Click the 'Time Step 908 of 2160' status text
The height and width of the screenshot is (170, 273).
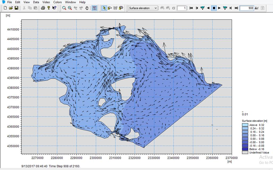[x=65, y=166]
